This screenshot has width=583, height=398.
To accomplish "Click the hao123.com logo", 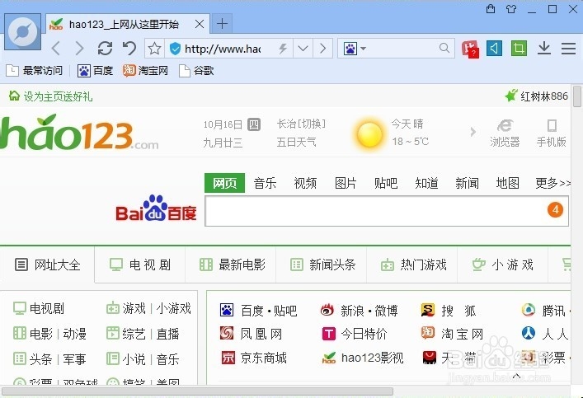I will click(79, 132).
